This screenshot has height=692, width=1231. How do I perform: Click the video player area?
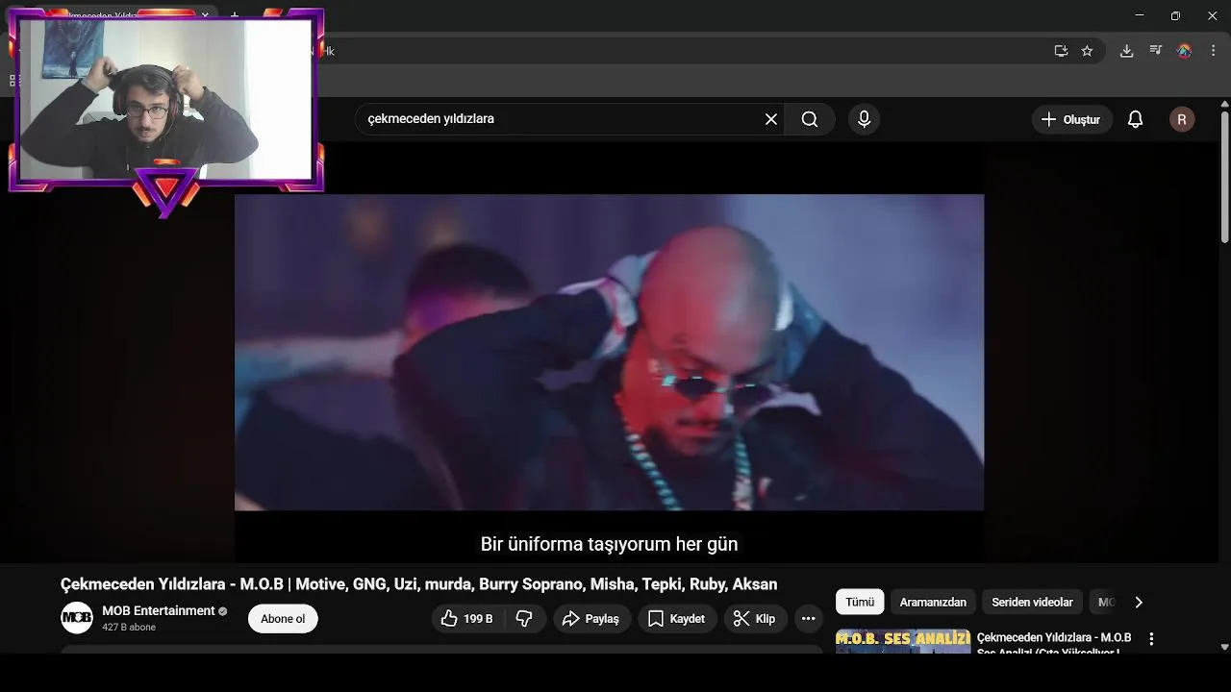tap(609, 353)
